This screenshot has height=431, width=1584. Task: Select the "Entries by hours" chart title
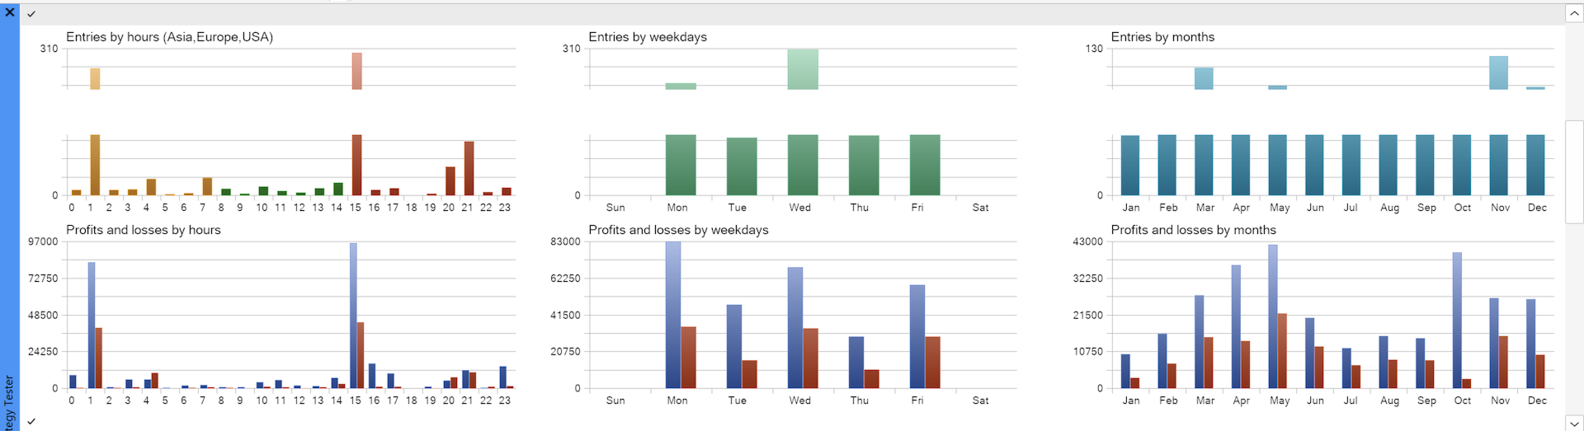(169, 37)
